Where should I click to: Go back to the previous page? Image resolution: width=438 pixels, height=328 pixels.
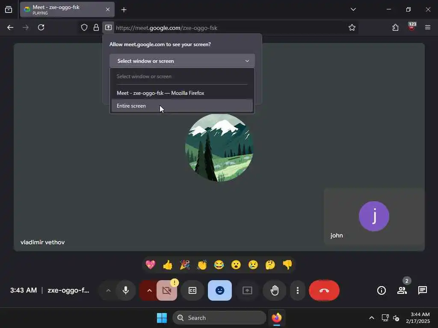[10, 28]
